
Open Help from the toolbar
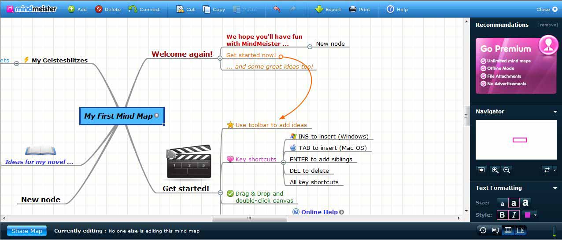397,9
